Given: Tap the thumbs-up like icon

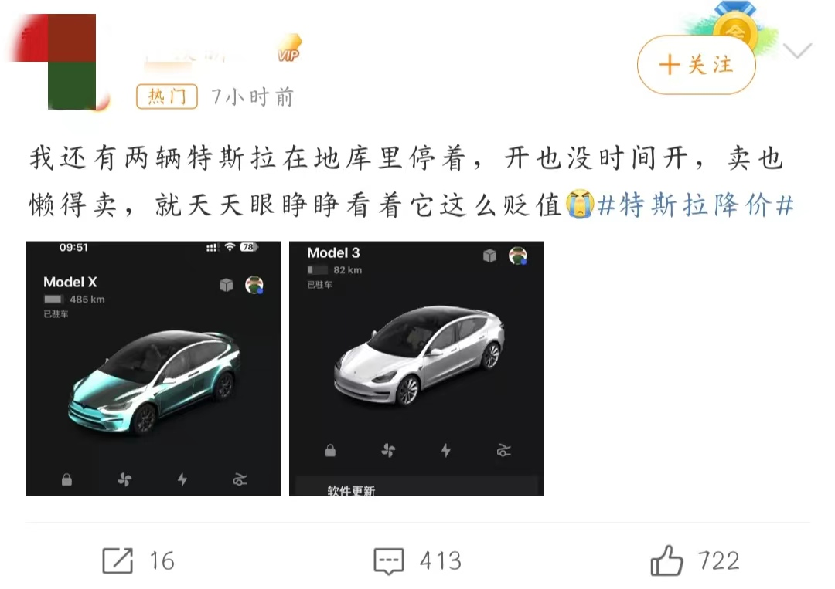Looking at the screenshot, I should click(666, 560).
